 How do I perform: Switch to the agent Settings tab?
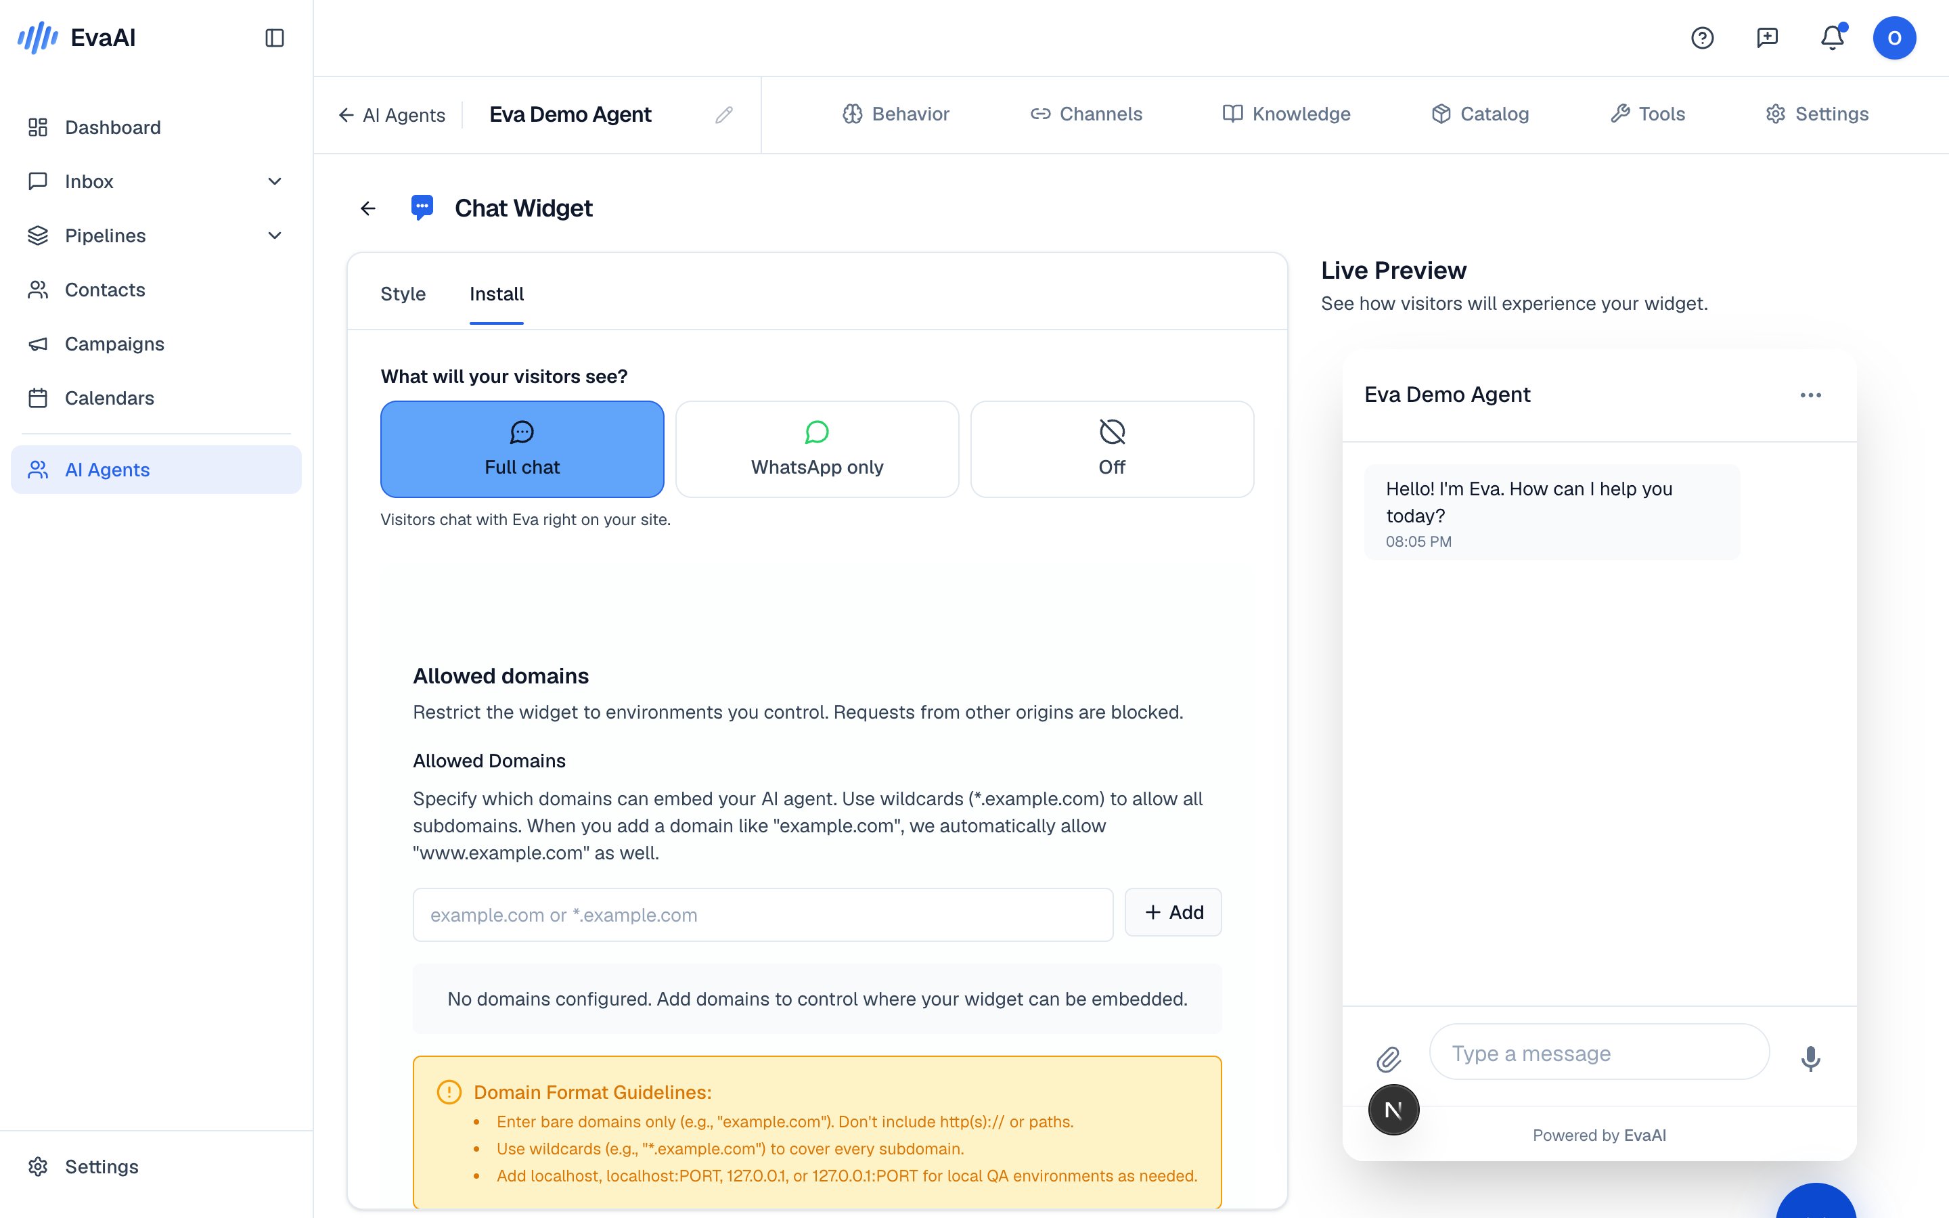coord(1817,114)
